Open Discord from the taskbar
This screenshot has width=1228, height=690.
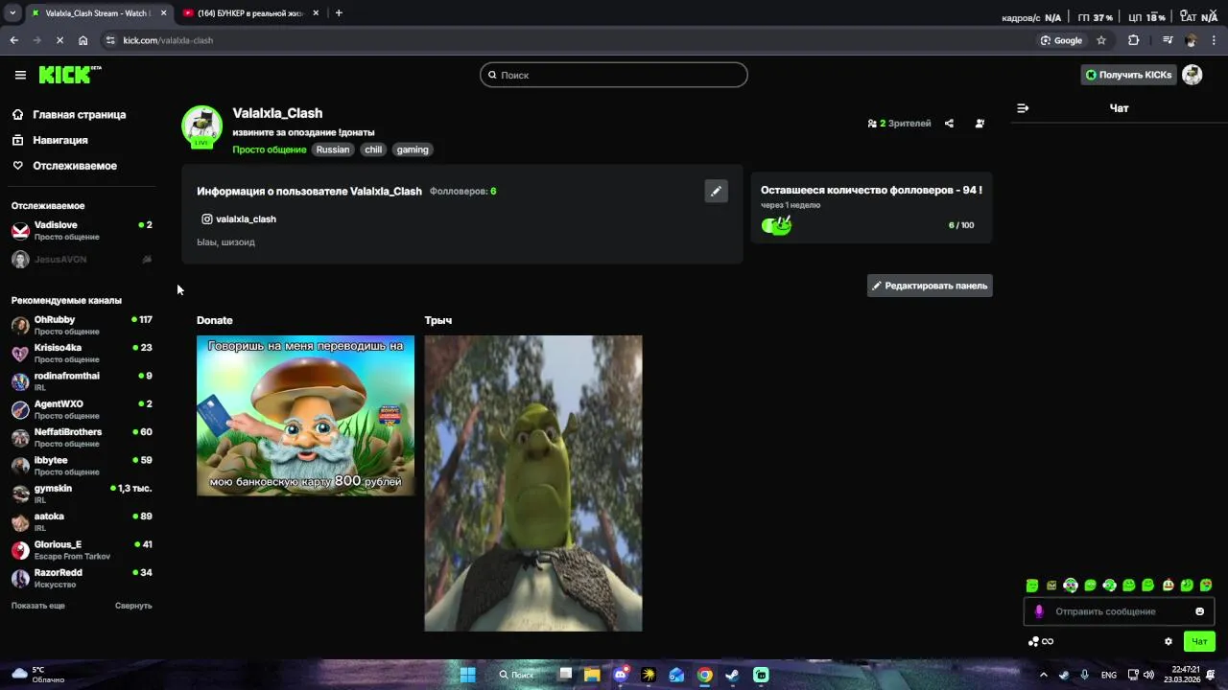tap(621, 675)
